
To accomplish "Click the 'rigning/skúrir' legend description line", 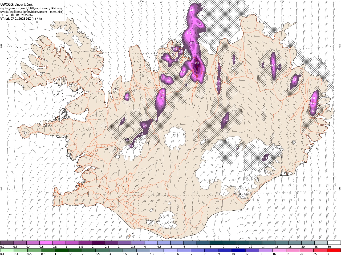I will click(x=31, y=8).
